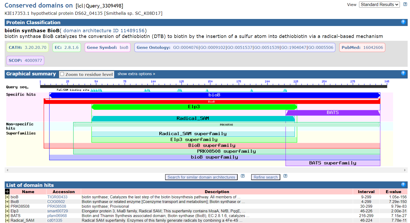This screenshot has width=410, height=223.
Task: Open PRK08508 accession link
Action: [57, 206]
